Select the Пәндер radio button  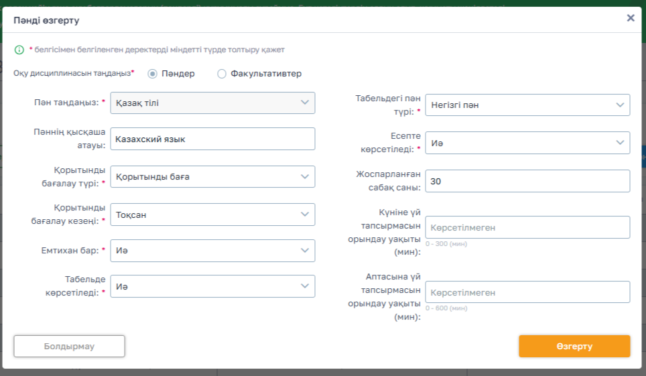coord(152,74)
